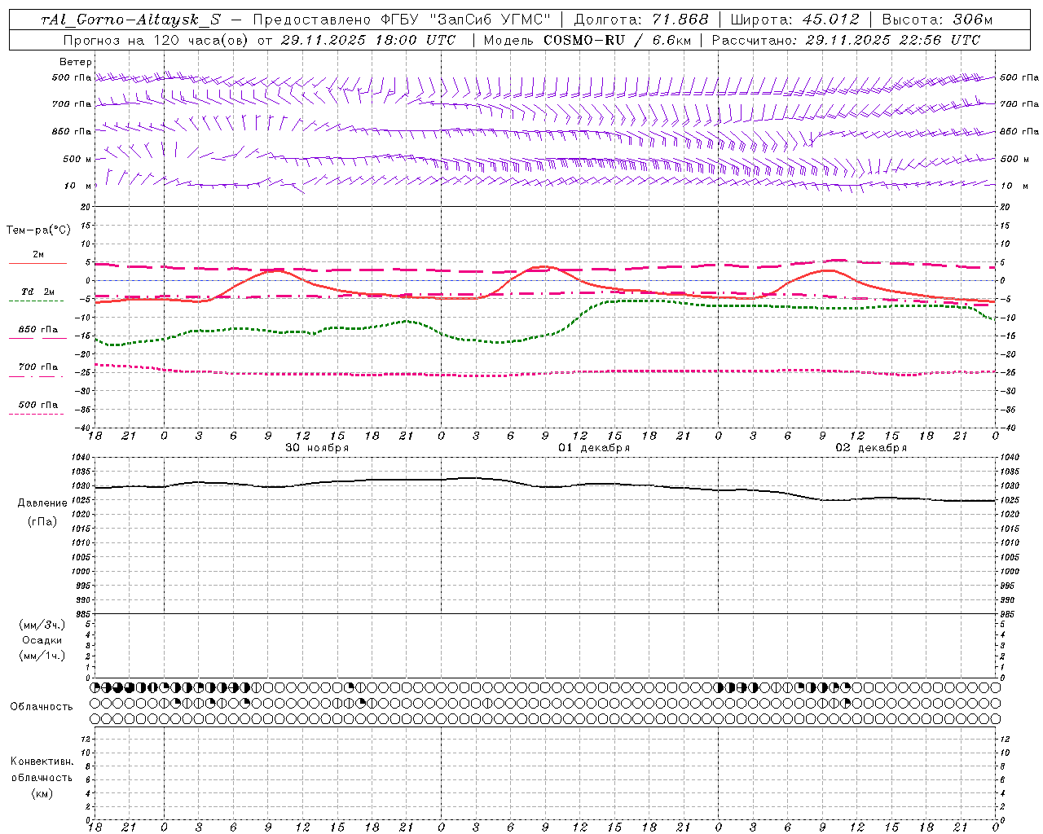Click the Широта: 45.012 value
Image resolution: width=1043 pixels, height=834 pixels.
pos(795,20)
